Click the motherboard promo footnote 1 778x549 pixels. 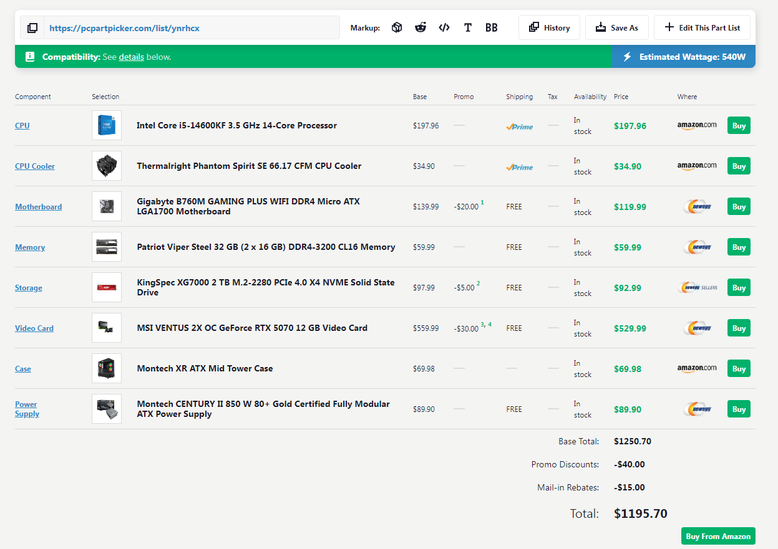pos(482,203)
